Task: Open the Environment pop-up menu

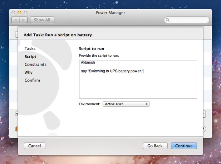Action: tap(126, 104)
